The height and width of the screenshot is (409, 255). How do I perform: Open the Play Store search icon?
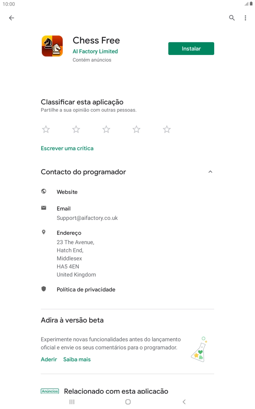pos(231,18)
